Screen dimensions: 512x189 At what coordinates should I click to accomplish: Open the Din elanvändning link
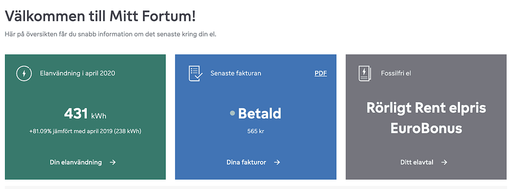click(76, 162)
